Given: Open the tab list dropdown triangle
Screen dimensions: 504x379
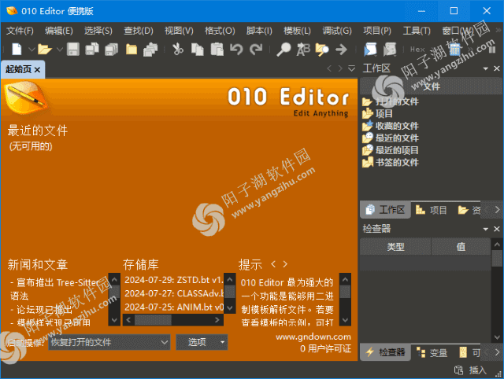Looking at the screenshot, I should click(x=352, y=68).
